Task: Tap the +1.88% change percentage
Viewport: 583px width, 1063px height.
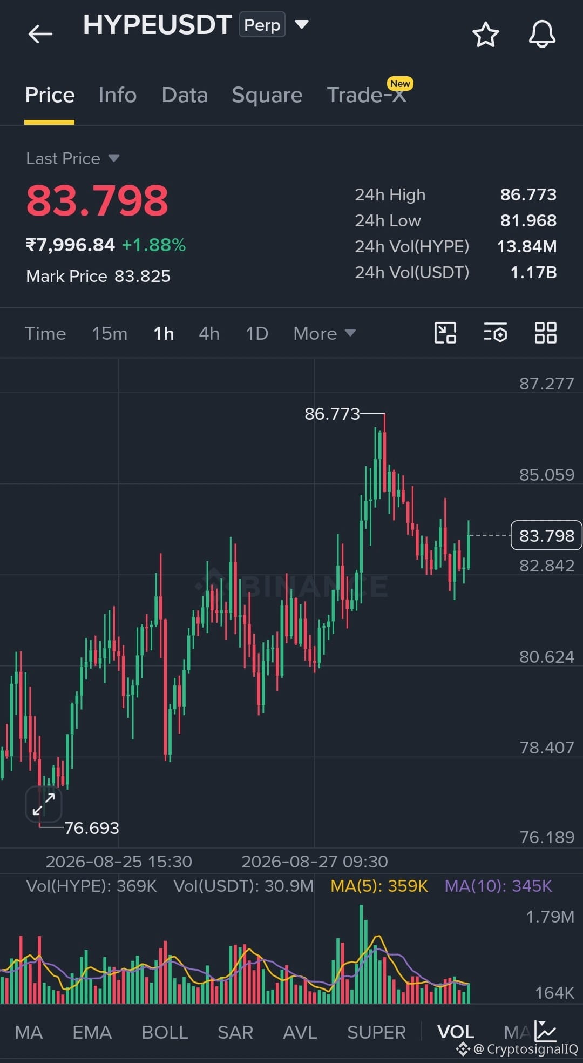Action: 154,245
